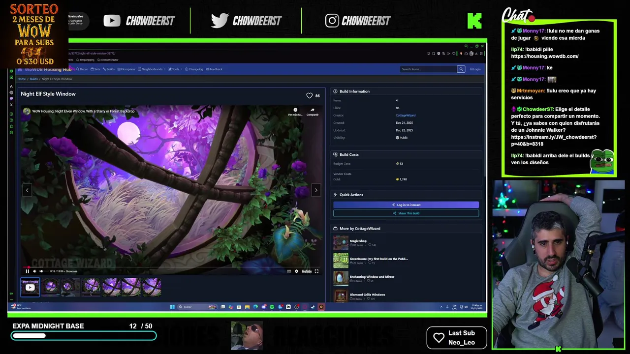Click the taskbar Buscar search box

pyautogui.click(x=197, y=307)
